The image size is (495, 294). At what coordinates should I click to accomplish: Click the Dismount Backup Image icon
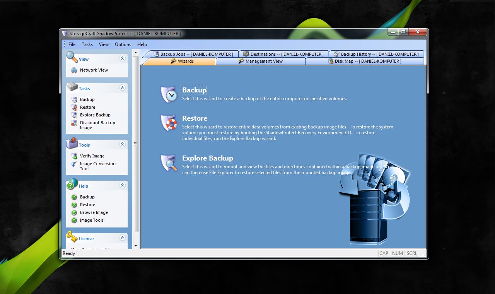pyautogui.click(x=74, y=123)
